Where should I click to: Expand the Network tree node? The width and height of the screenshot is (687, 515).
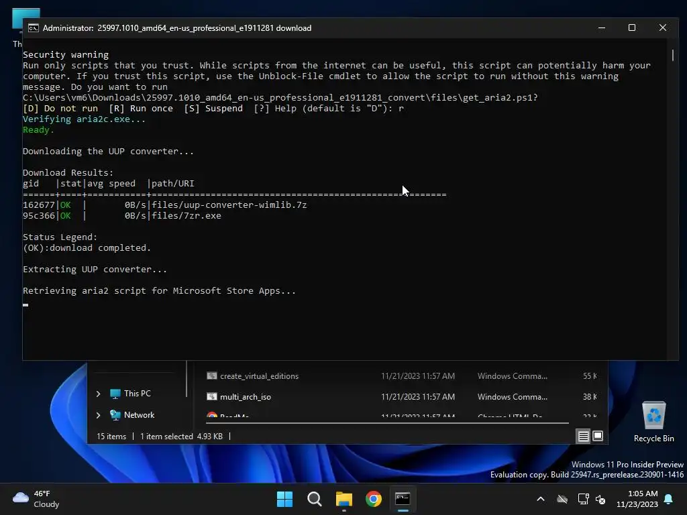98,415
